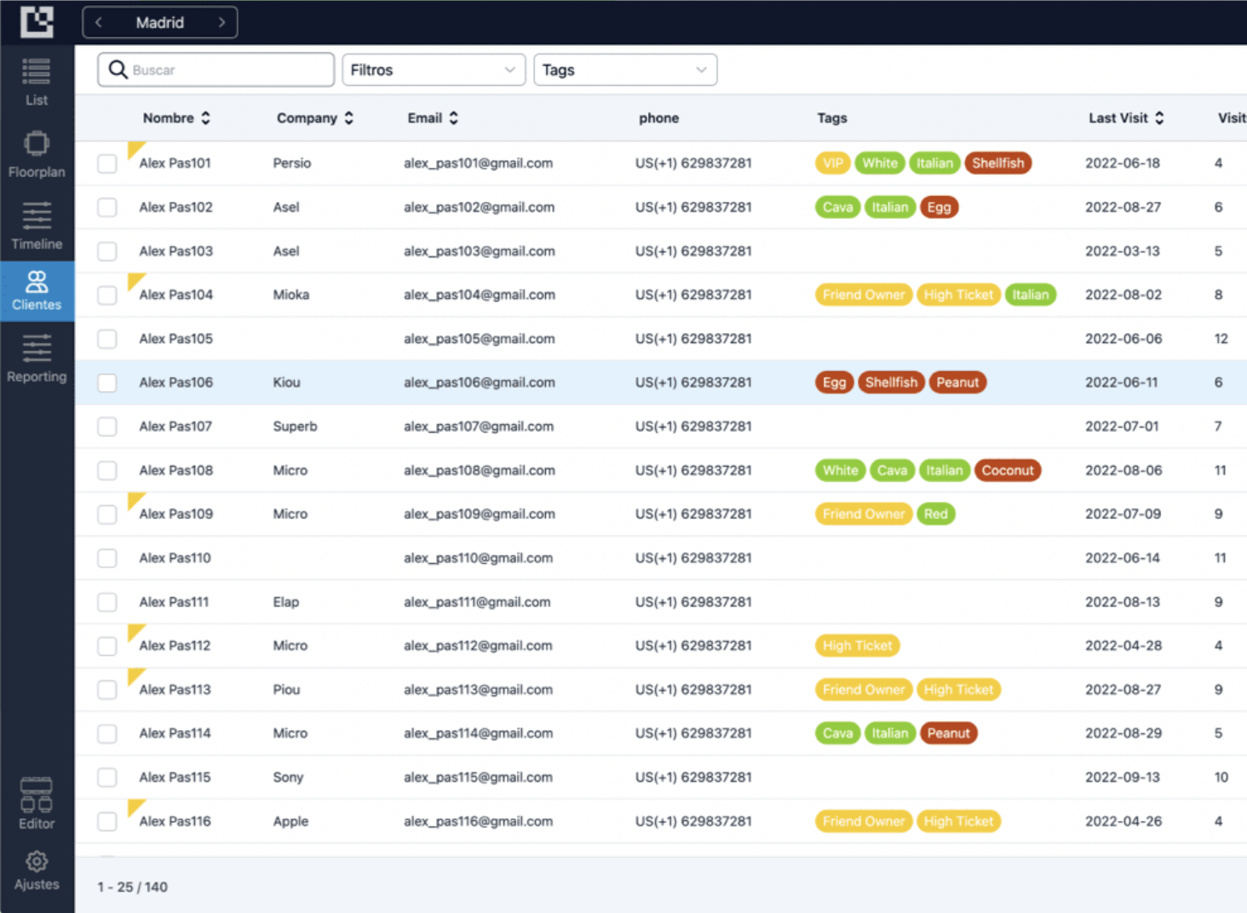Click the Shellfish tag on Alex Pas101
Viewport: 1247px width, 913px height.
click(x=997, y=163)
